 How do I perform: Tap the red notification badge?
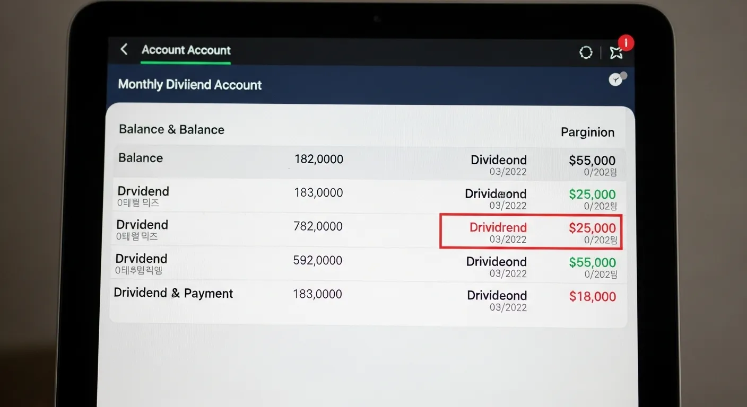pyautogui.click(x=626, y=42)
